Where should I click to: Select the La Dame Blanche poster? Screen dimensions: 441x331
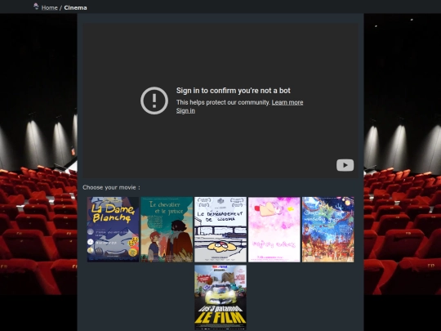click(x=113, y=230)
